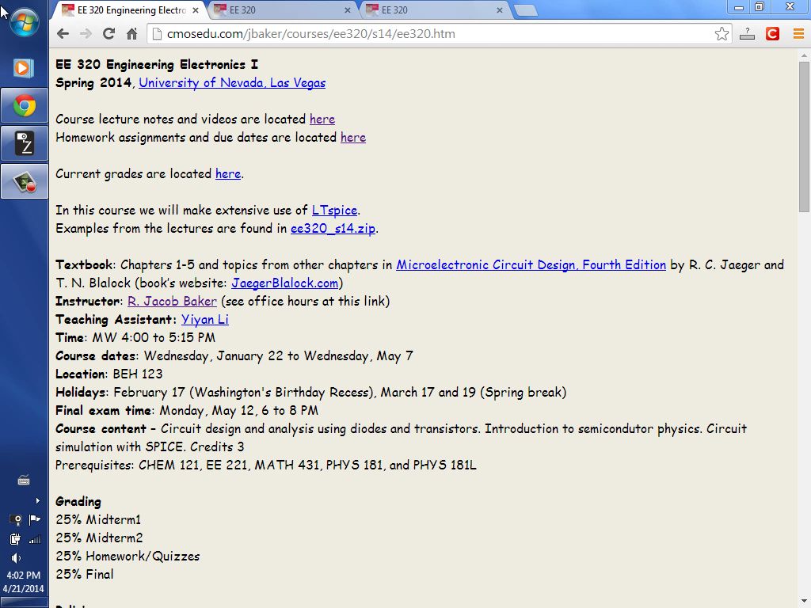811x608 pixels.
Task: Click the power plug tray icon
Action: [15, 539]
